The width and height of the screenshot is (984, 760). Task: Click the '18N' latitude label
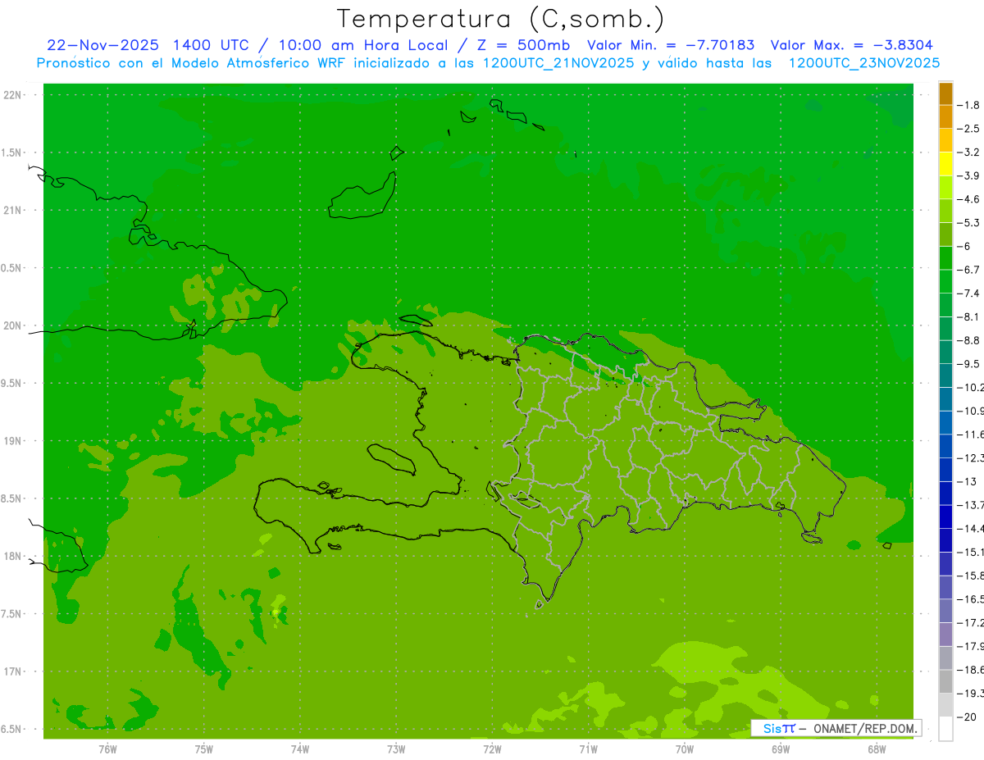point(13,557)
